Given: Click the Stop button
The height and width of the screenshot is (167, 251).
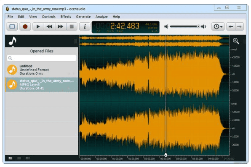Looking at the screenshot, I should click(72, 26).
